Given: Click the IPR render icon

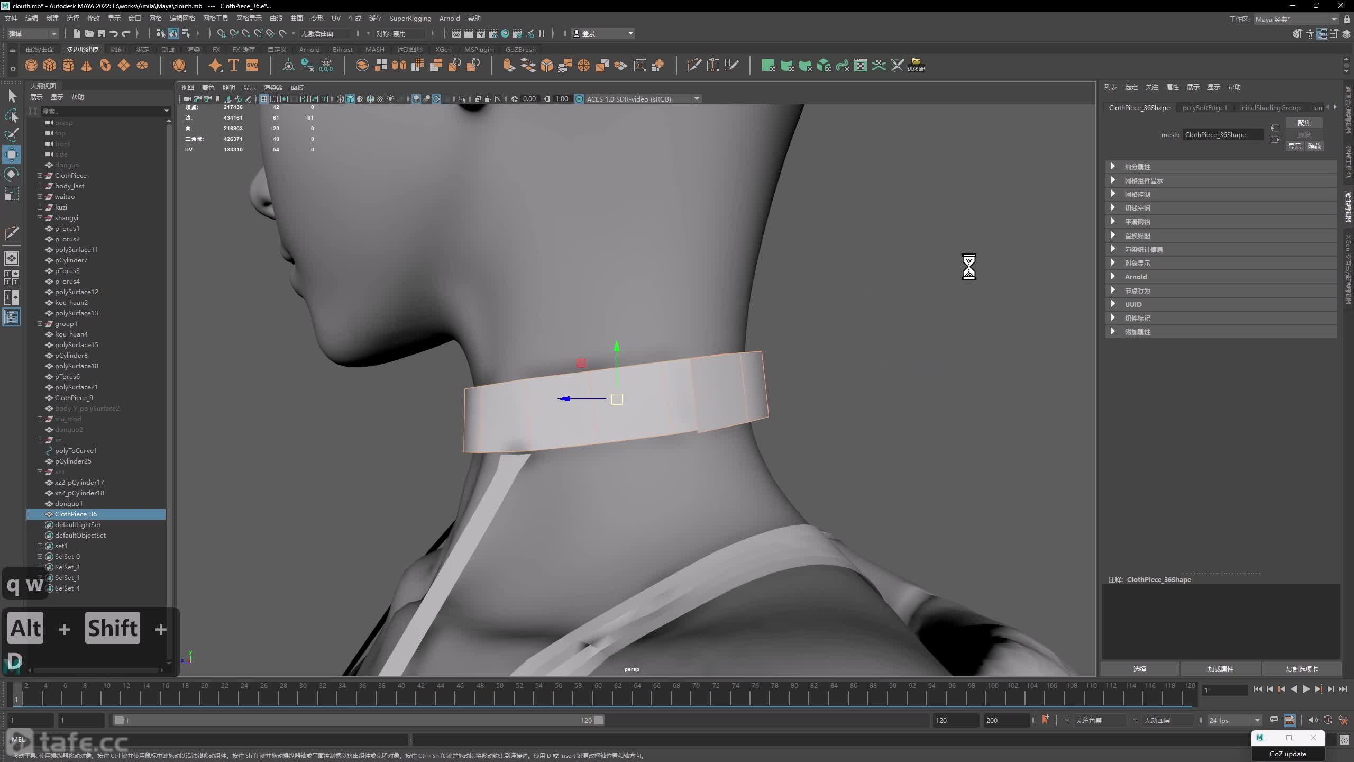Looking at the screenshot, I should pyautogui.click(x=480, y=33).
